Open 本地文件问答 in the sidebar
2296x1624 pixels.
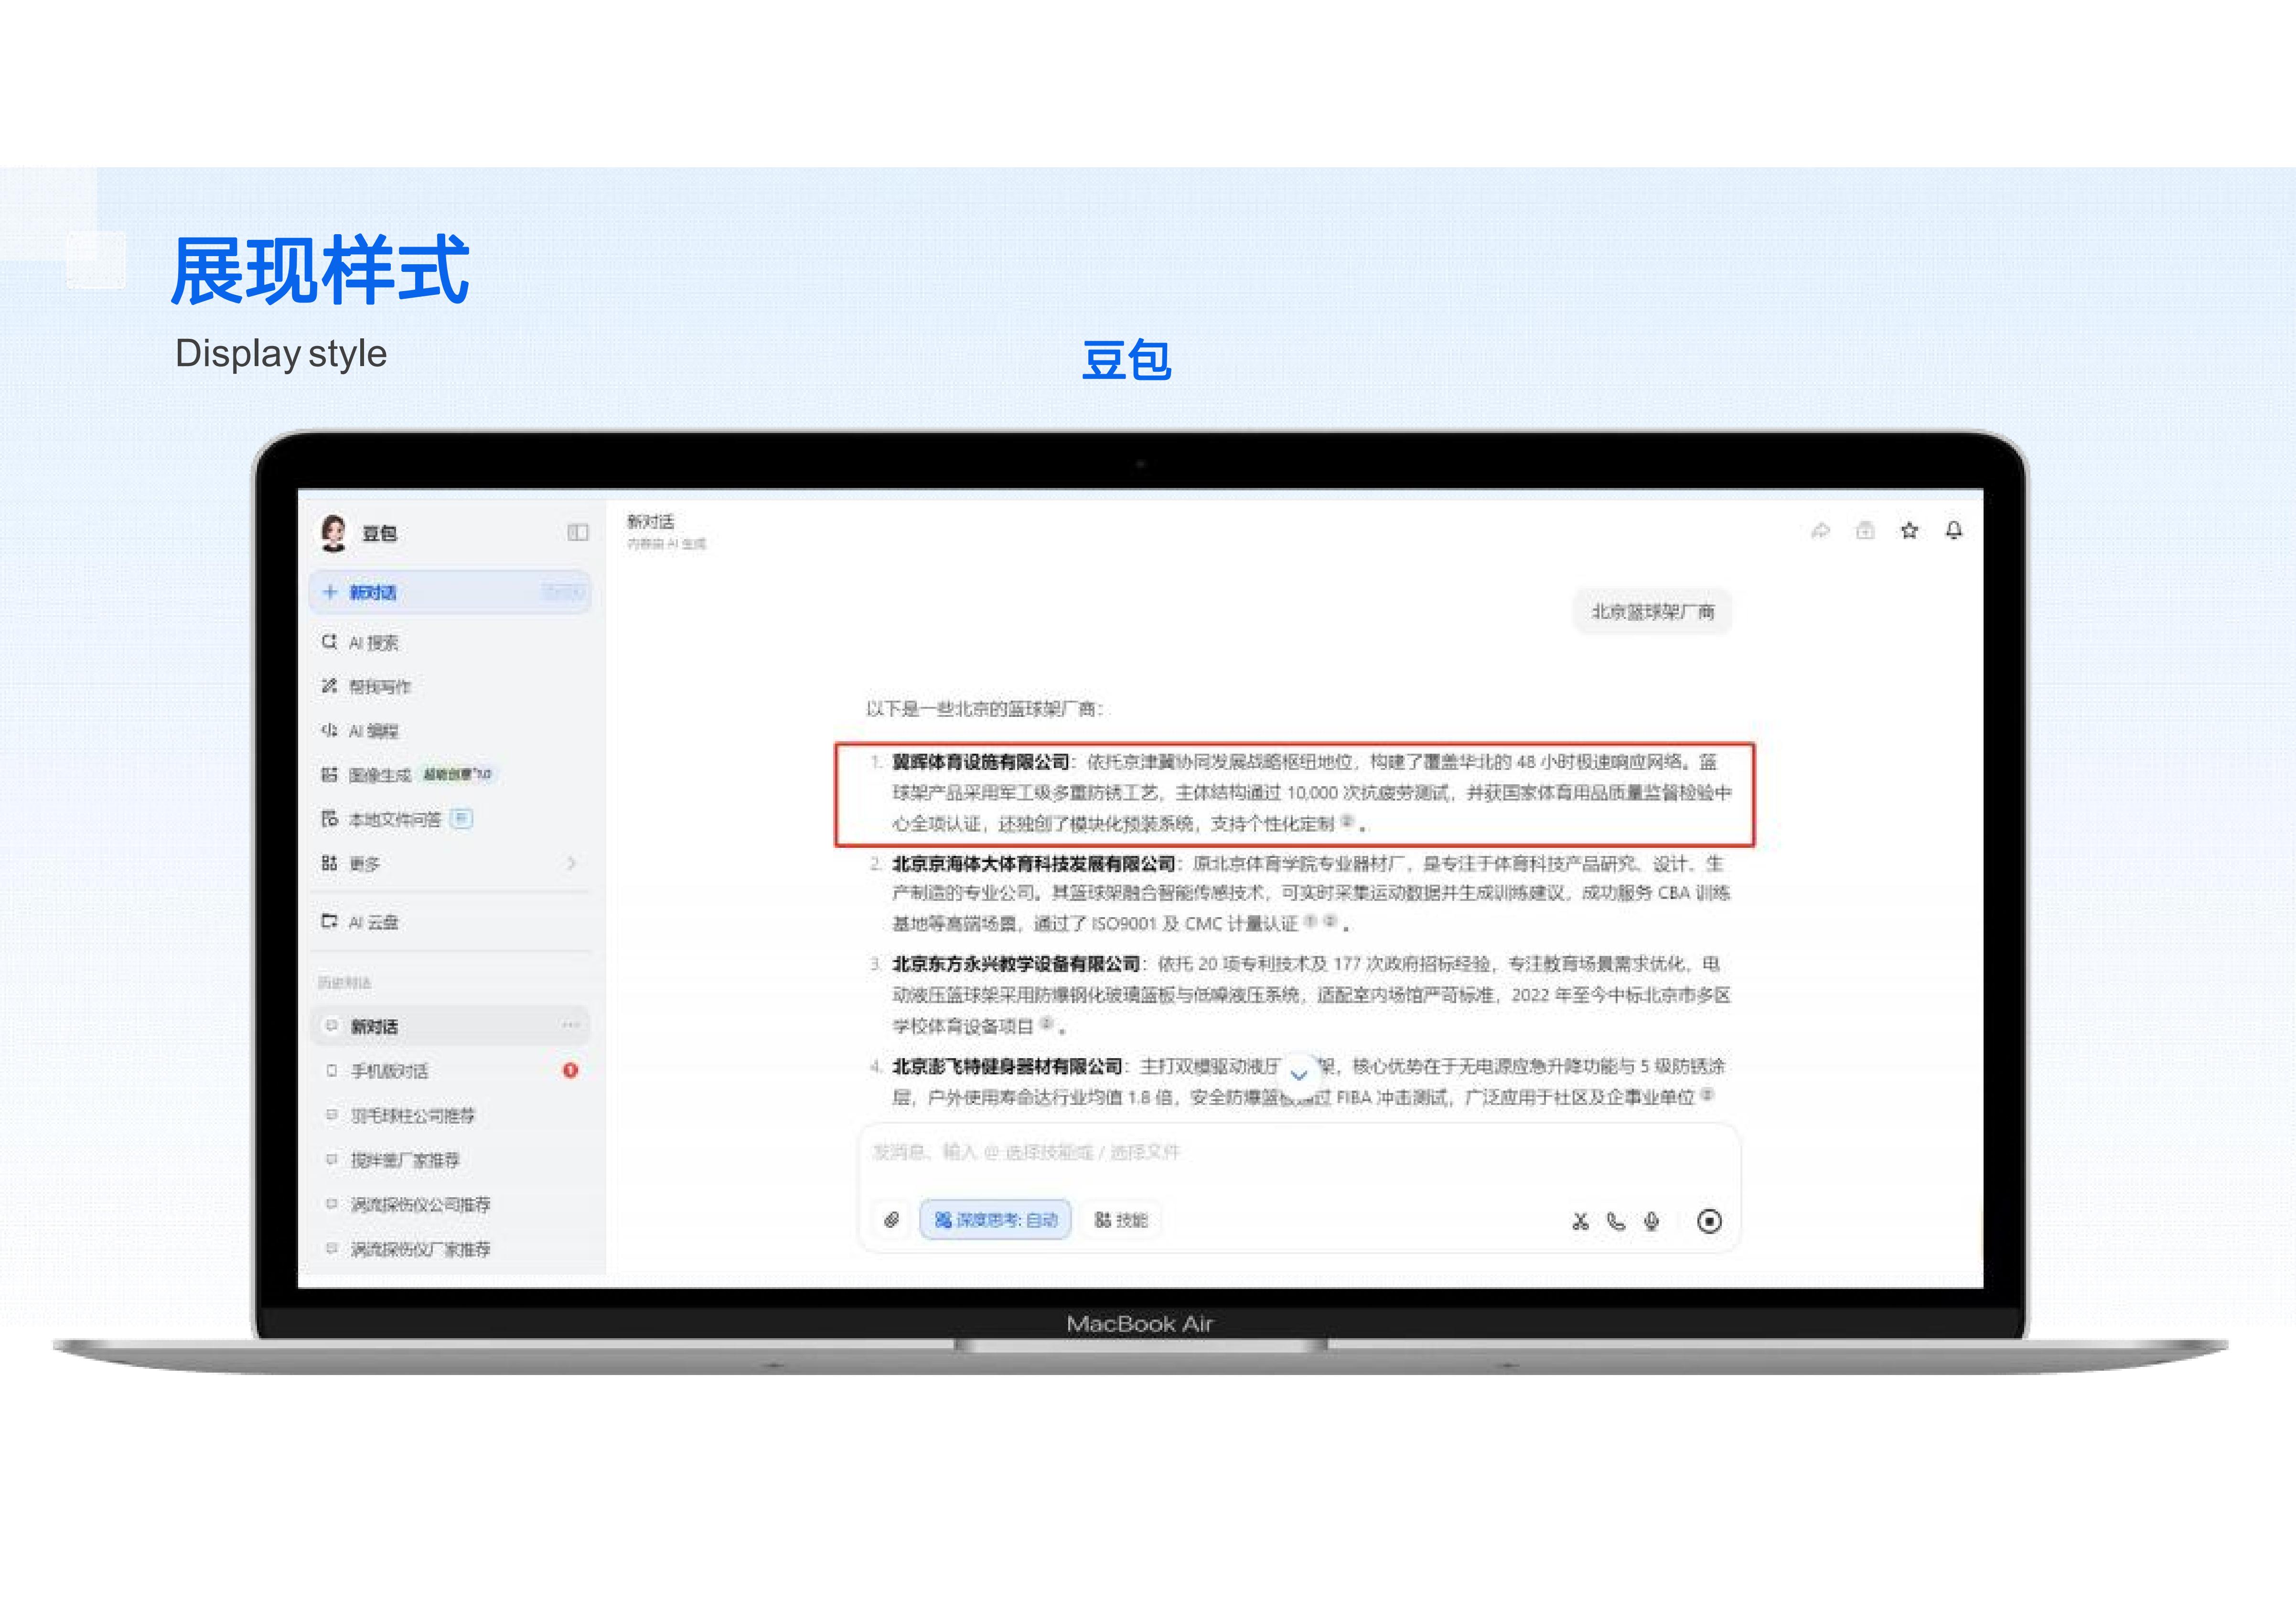coord(395,820)
